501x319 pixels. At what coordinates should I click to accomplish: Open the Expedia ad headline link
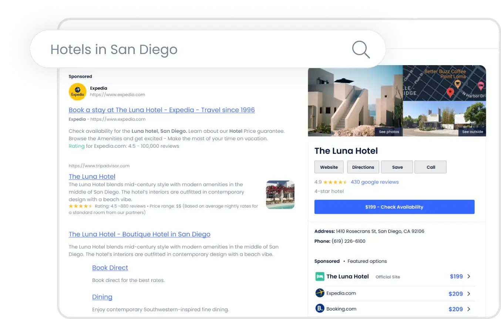[162, 110]
